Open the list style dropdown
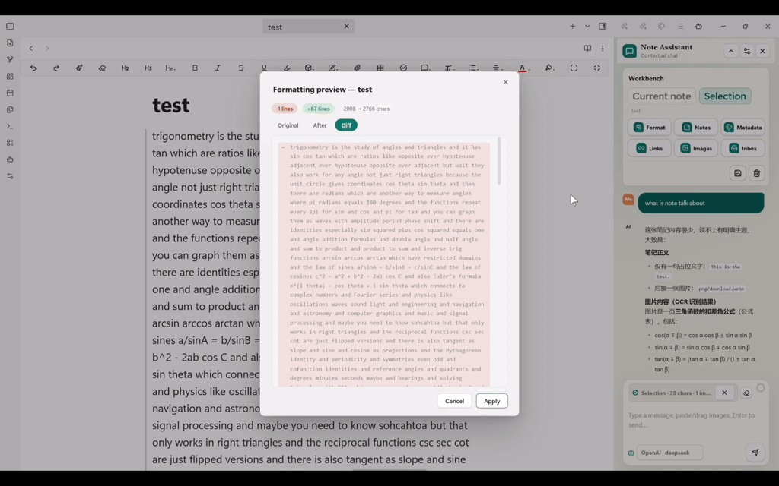Viewport: 779px width, 486px height. click(x=473, y=68)
